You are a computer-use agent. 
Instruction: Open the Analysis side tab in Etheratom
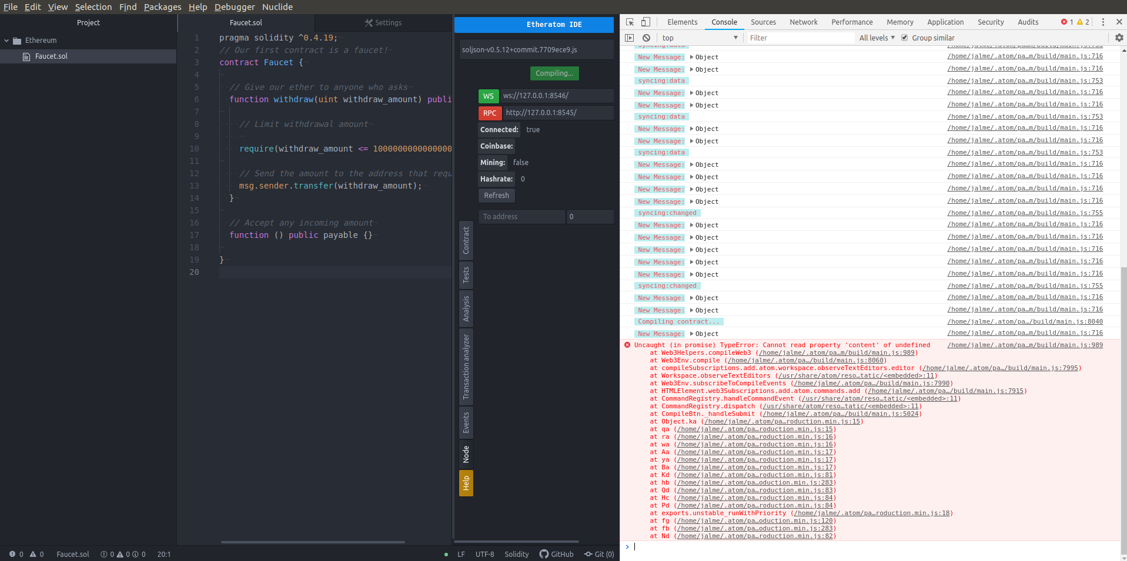466,309
